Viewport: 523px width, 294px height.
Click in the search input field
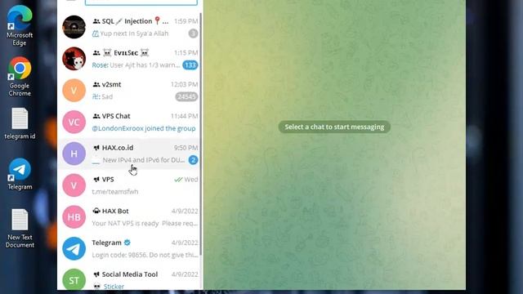[x=141, y=2]
